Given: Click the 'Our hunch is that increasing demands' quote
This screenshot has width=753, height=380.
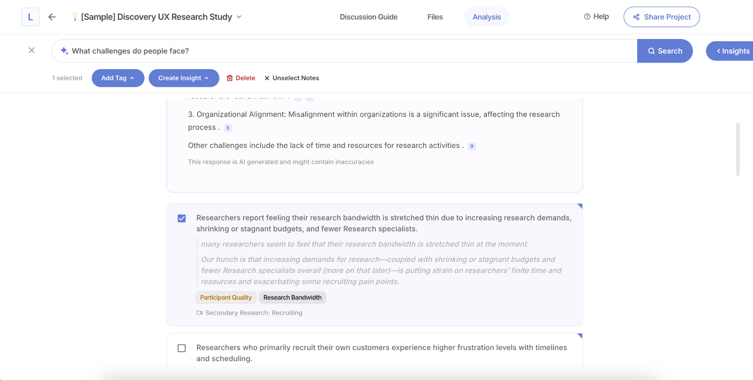Looking at the screenshot, I should click(x=381, y=270).
